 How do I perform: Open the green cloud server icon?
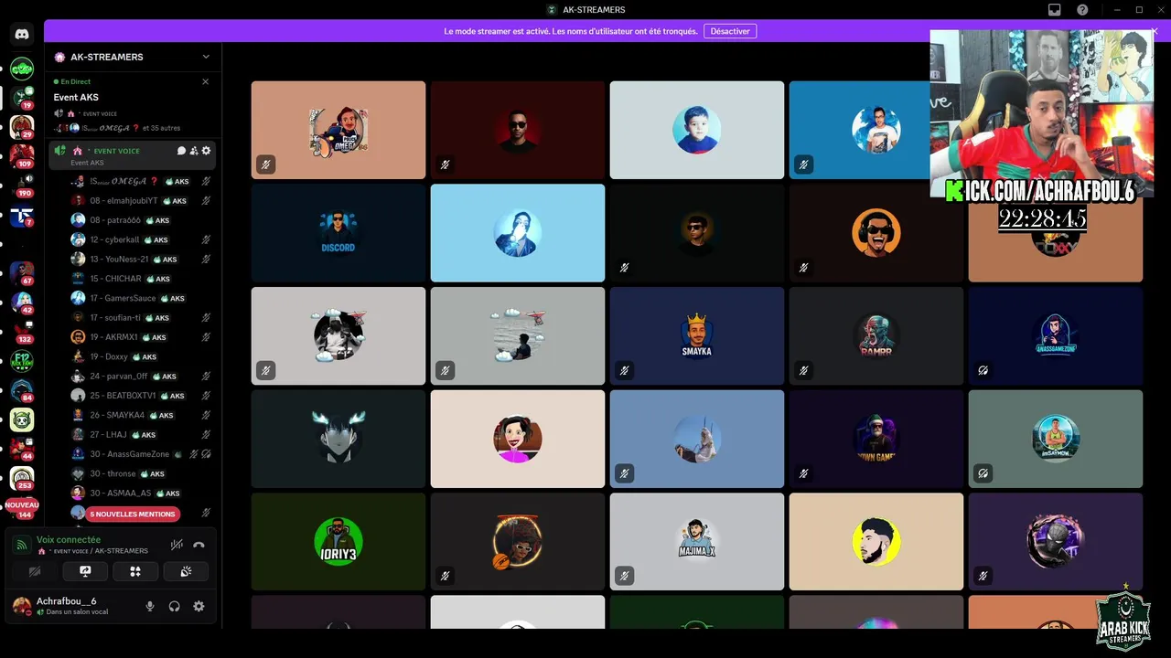coord(22,69)
